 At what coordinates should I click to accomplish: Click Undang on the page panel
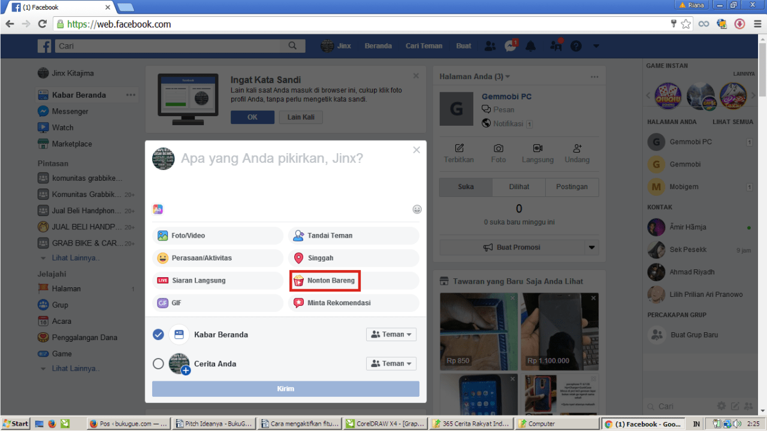(577, 154)
